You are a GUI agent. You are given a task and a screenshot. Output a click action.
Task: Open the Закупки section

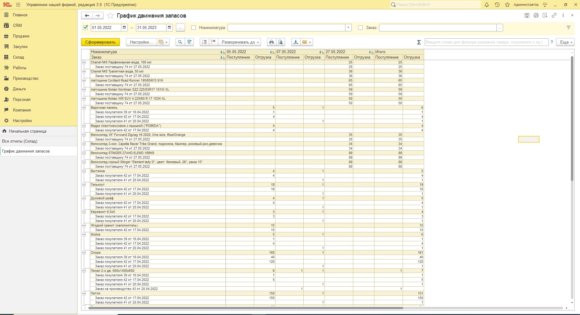click(x=39, y=47)
